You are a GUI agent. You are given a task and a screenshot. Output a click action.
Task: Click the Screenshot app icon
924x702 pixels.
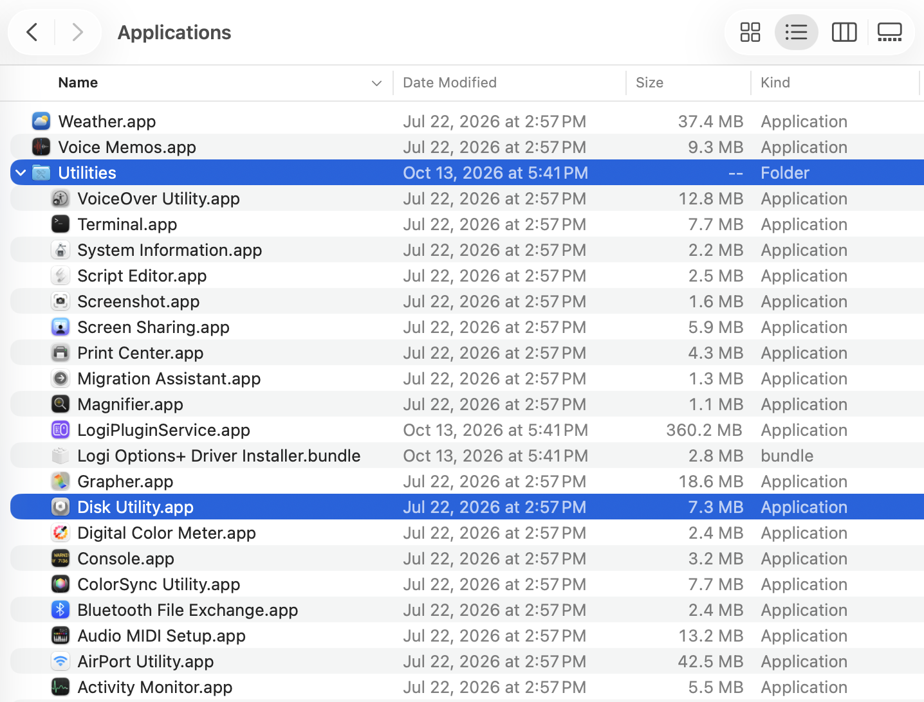point(60,301)
